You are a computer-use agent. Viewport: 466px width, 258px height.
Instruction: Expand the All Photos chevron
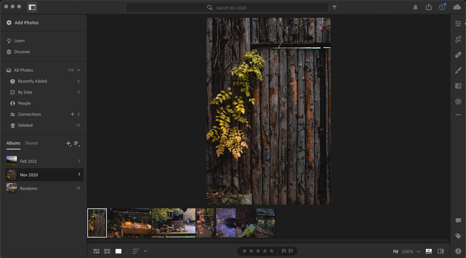pos(78,70)
